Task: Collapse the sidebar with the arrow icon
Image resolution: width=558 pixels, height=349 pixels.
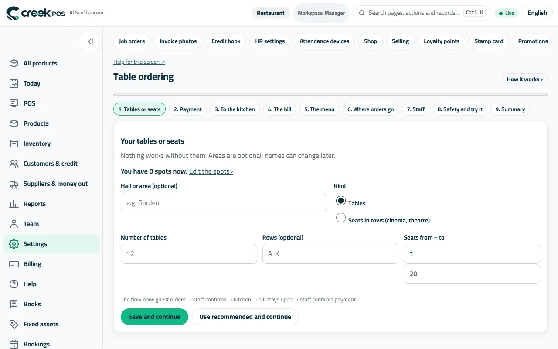Action: point(89,41)
